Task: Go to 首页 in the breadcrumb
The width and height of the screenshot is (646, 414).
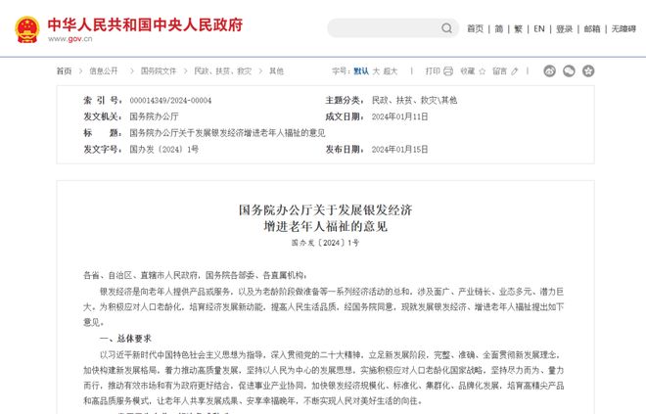Action: click(x=64, y=71)
